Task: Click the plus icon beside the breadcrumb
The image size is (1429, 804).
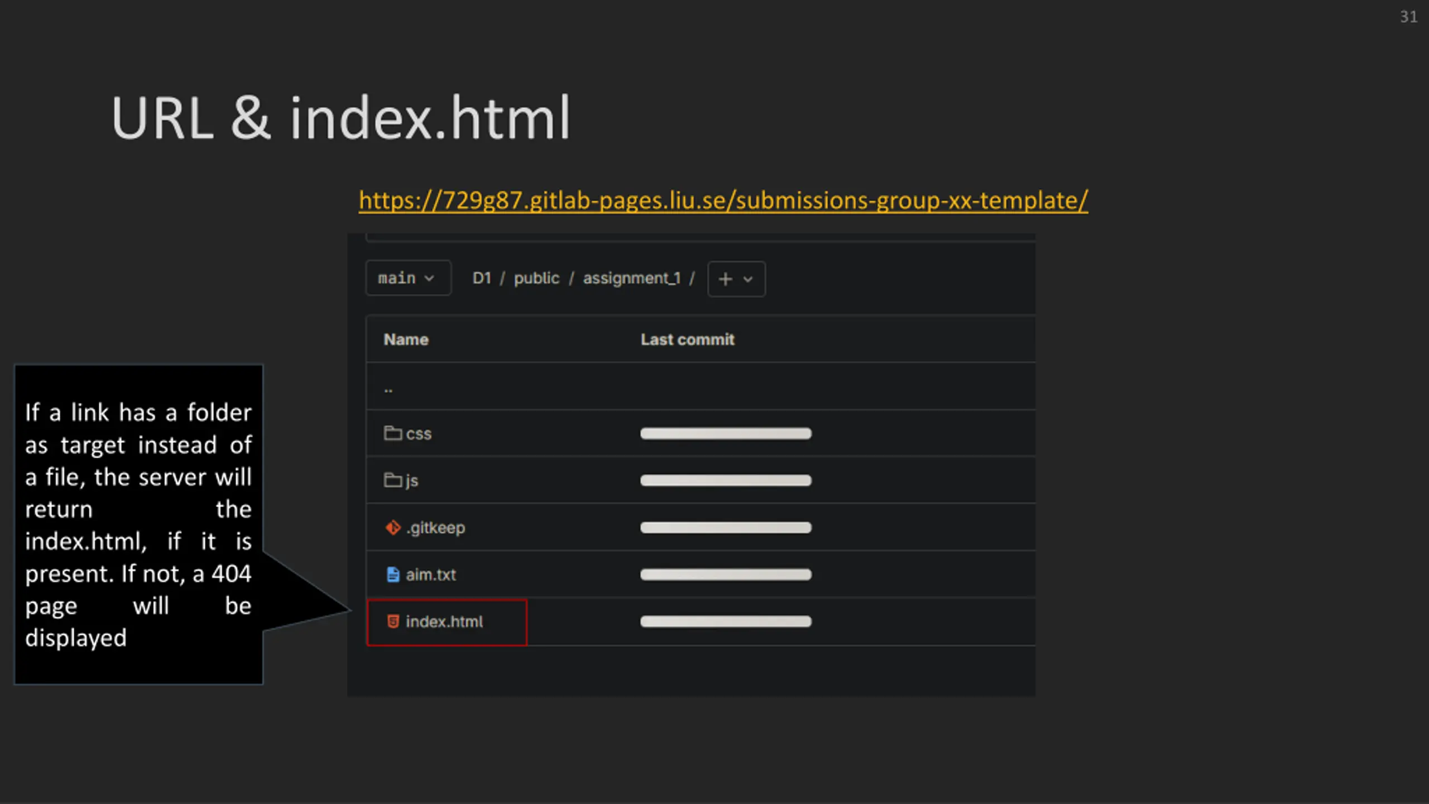Action: coord(725,279)
